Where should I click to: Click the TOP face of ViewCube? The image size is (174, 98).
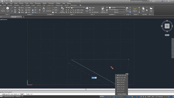[167, 26]
